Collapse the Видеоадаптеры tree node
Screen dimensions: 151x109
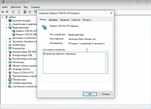(6, 27)
